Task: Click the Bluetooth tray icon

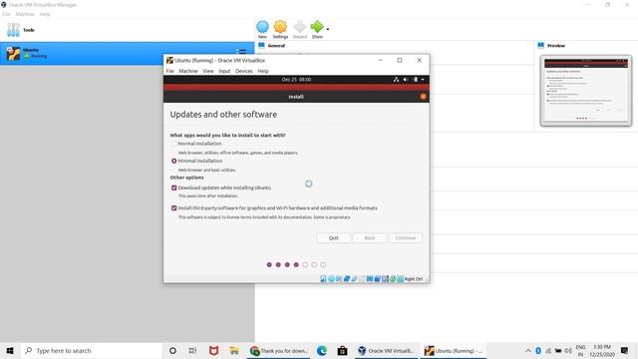Action: tap(538, 350)
